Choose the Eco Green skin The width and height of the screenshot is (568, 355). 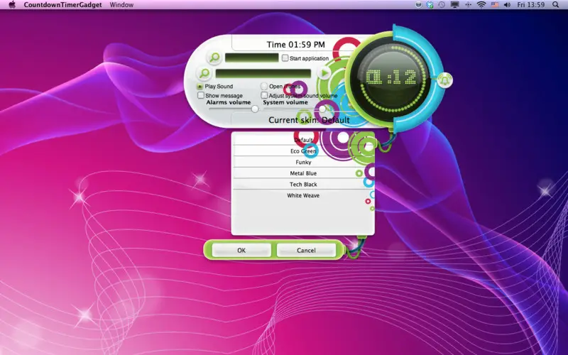tap(303, 151)
